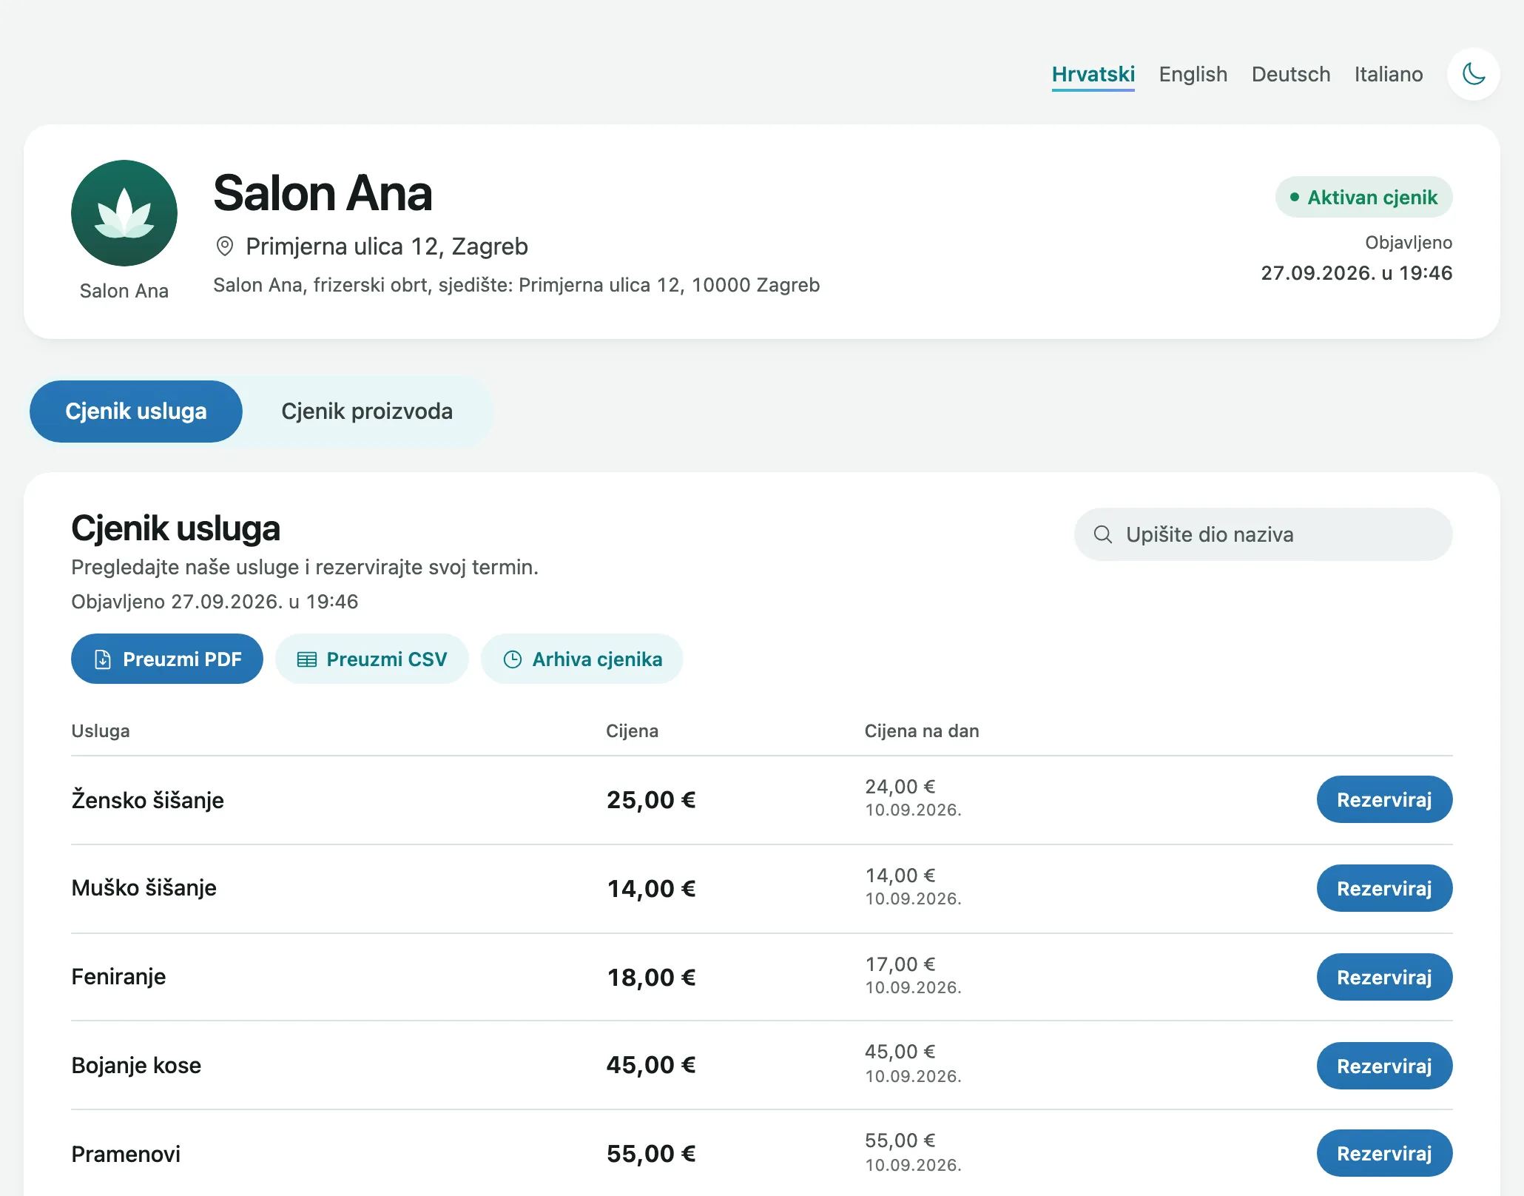
Task: Download the price list via Preuzmi CSV
Action: pos(371,659)
